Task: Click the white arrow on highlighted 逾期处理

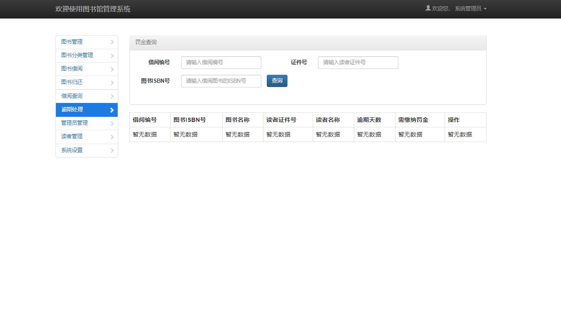Action: pos(112,110)
